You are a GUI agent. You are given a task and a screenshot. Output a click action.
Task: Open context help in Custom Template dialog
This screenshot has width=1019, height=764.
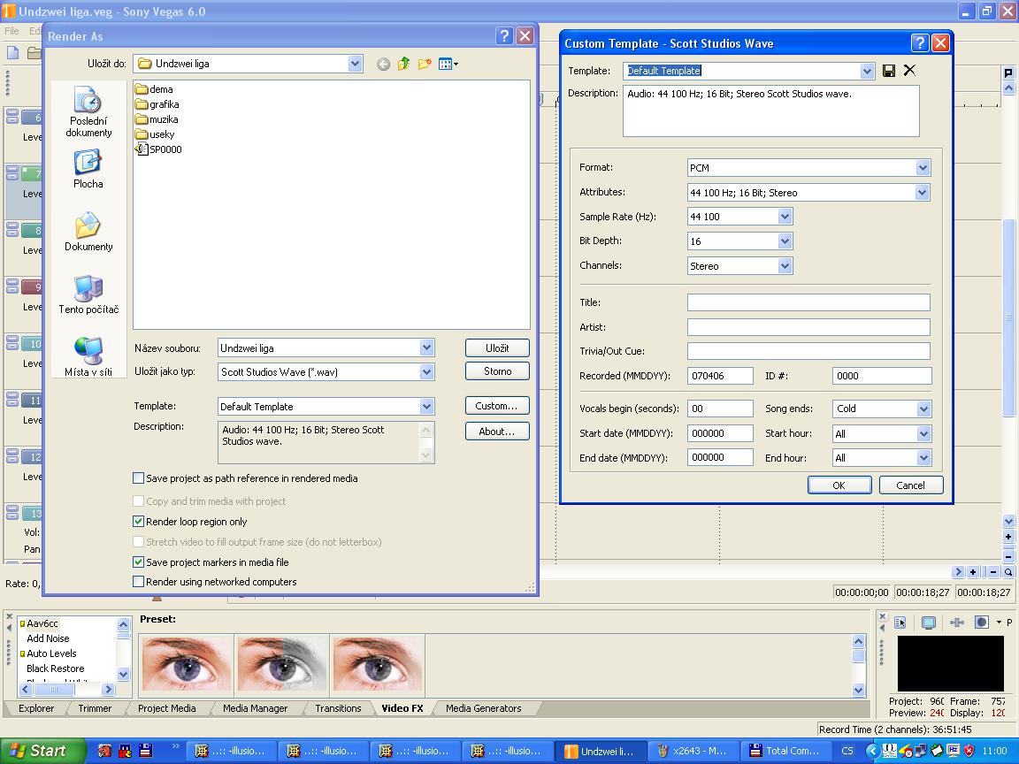[920, 42]
